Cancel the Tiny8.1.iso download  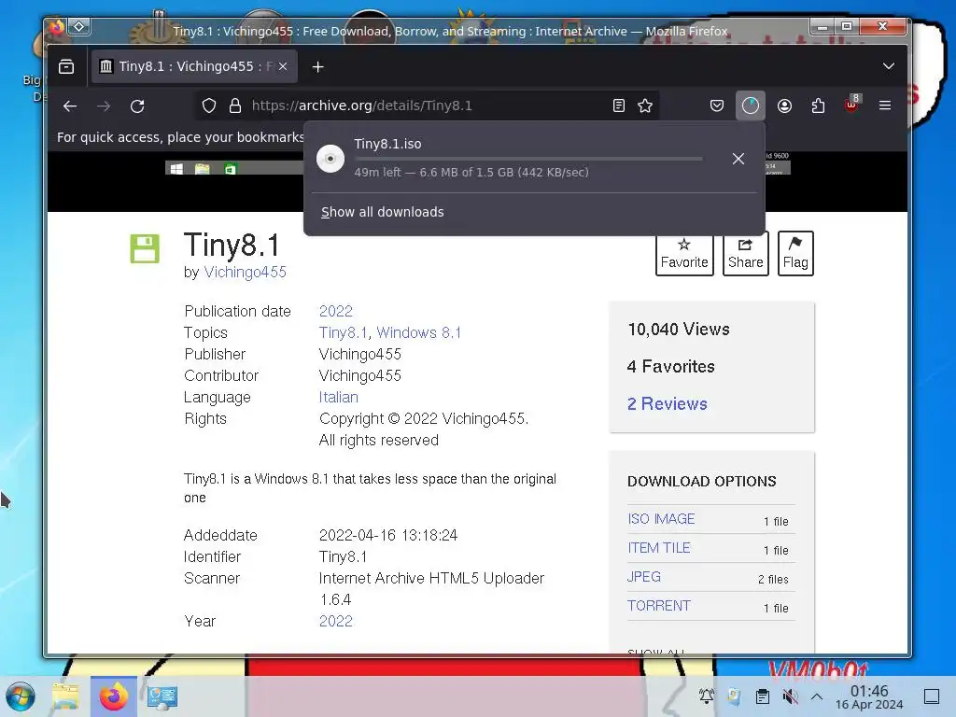[x=738, y=159]
